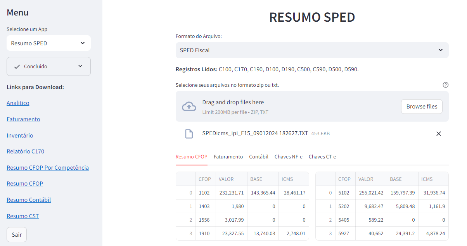467x246 pixels.
Task: Select cell with CFOP 1910
Action: click(x=206, y=233)
